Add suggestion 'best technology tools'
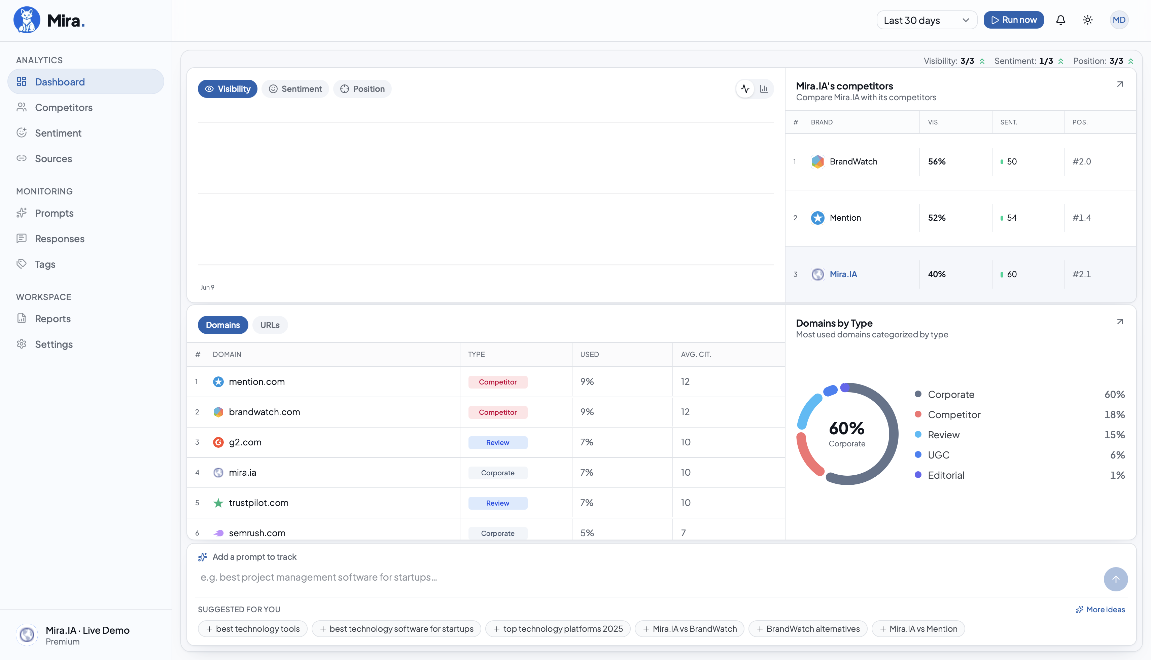The image size is (1151, 660). pos(253,629)
